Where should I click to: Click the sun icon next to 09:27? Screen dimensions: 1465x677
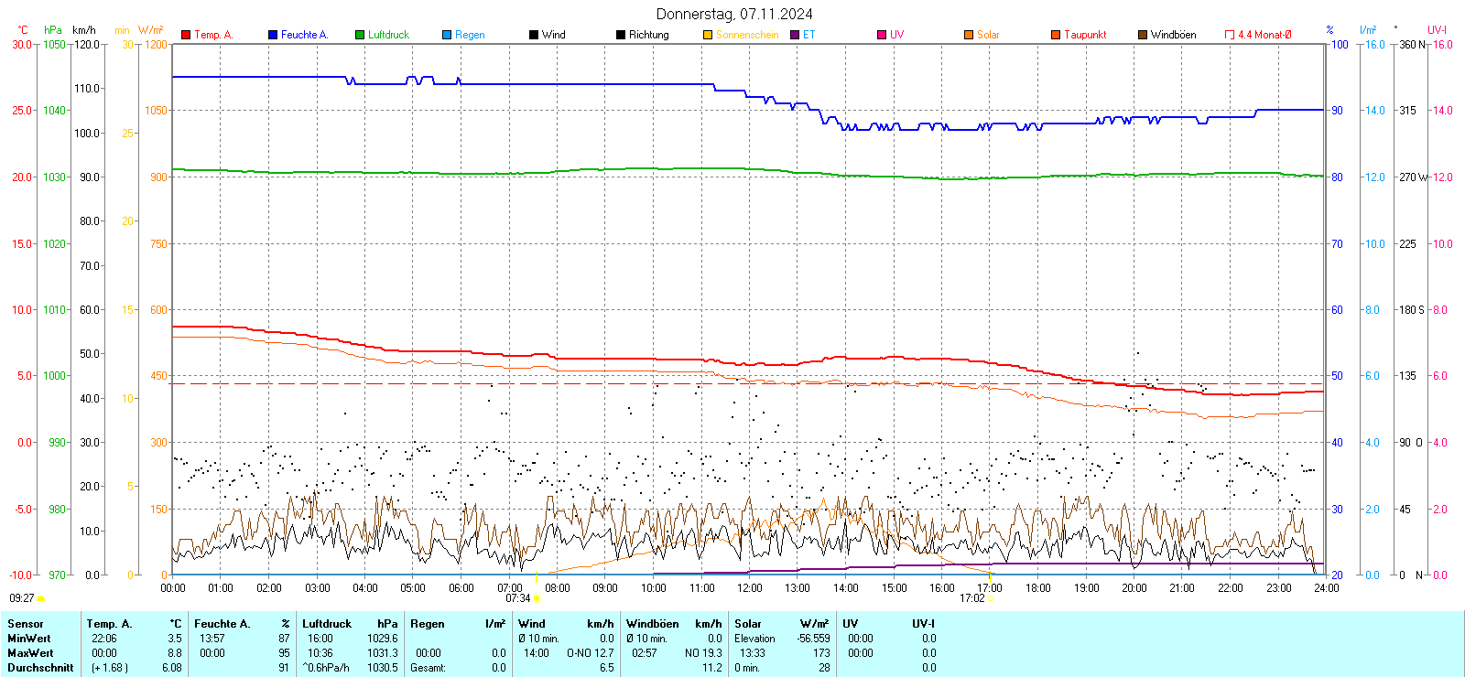[41, 598]
